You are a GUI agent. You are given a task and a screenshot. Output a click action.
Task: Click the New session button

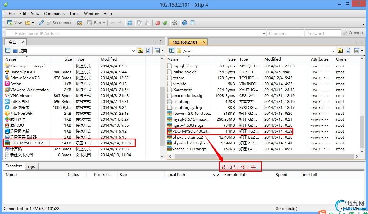tap(15, 23)
